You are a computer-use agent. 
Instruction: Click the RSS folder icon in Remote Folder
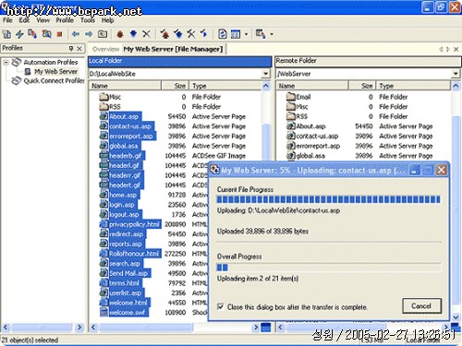(291, 116)
